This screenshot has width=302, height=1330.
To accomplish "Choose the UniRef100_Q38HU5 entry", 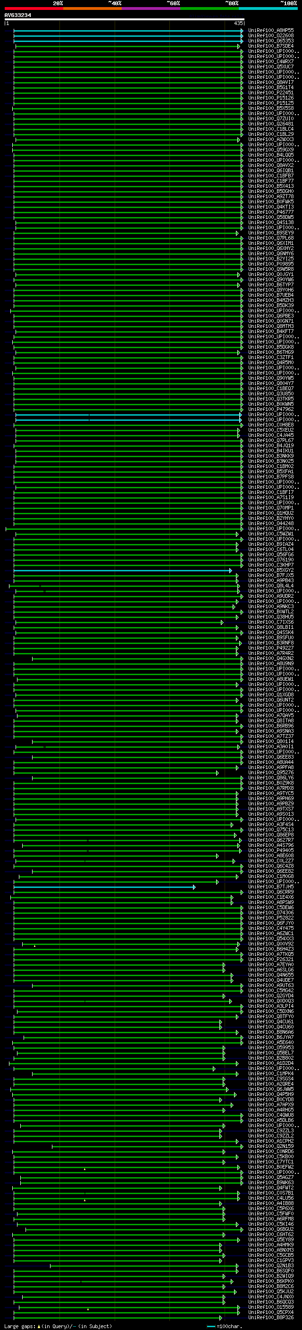I will pyautogui.click(x=270, y=617).
